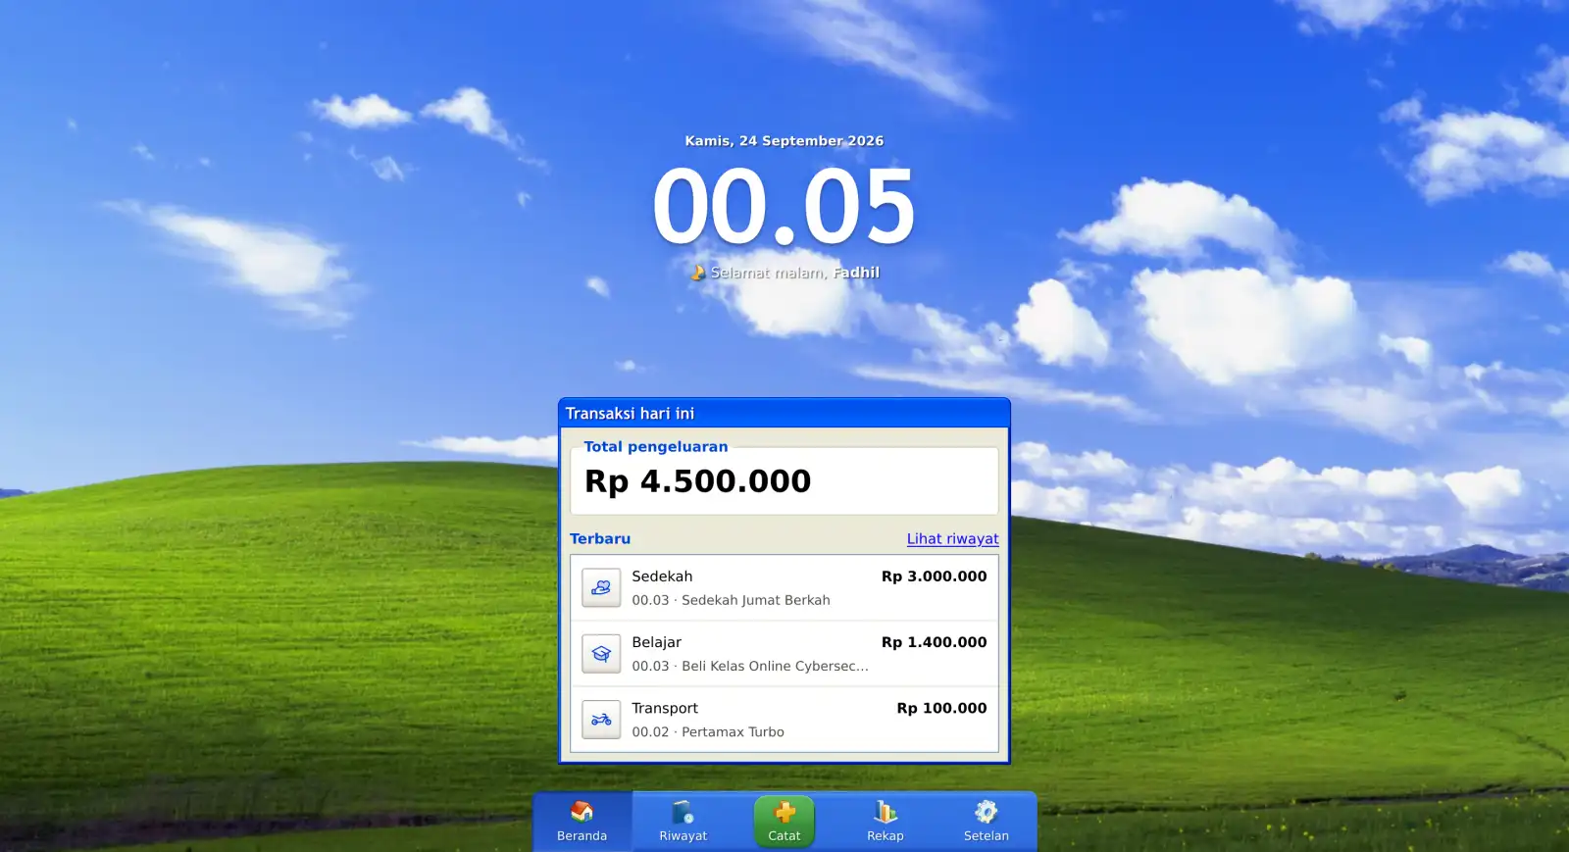Click the Sedekah Jumat Berkah description
This screenshot has height=852, width=1569.
[x=756, y=600]
